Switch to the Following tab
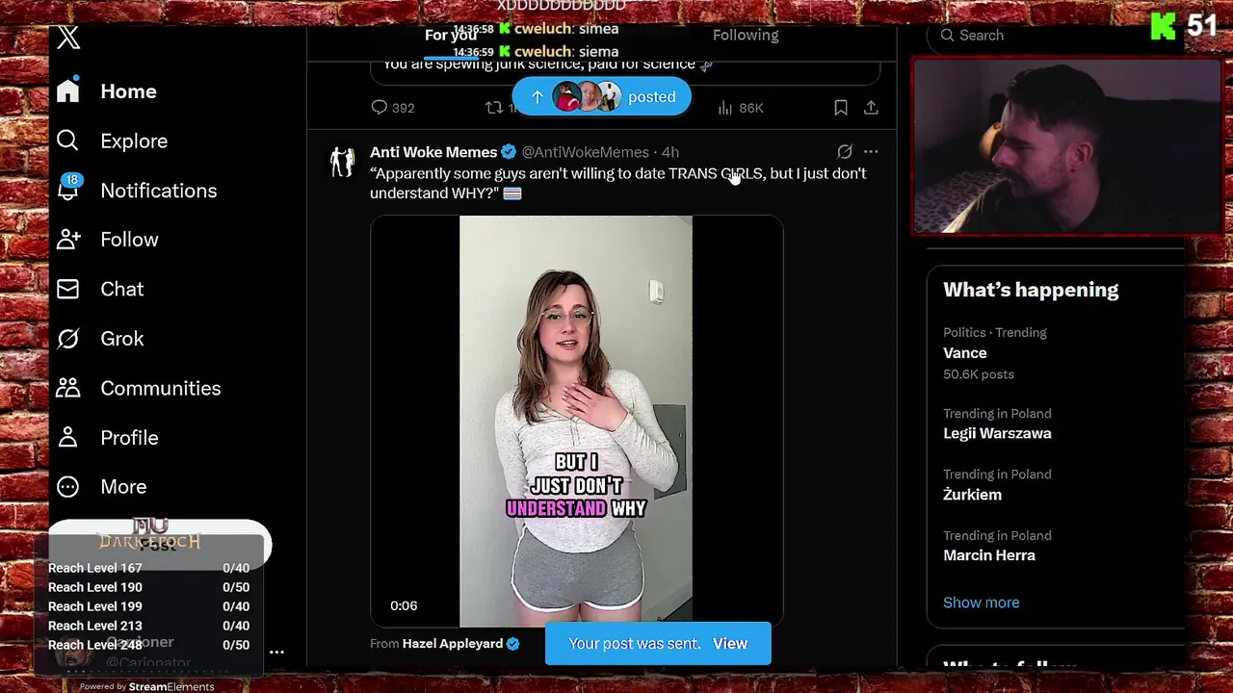 [x=746, y=35]
